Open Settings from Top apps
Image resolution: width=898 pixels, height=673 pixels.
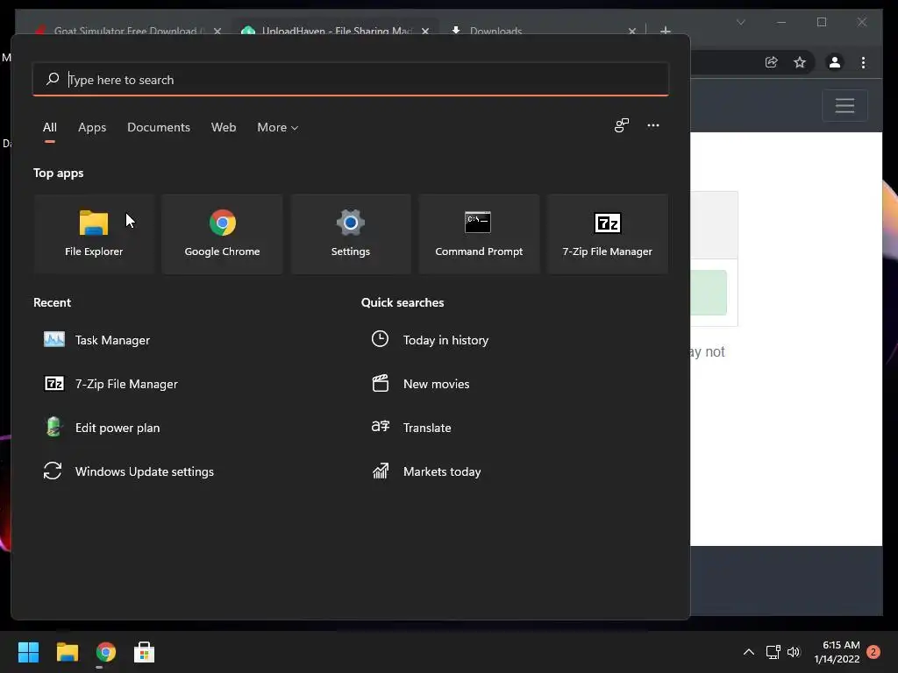tap(351, 233)
